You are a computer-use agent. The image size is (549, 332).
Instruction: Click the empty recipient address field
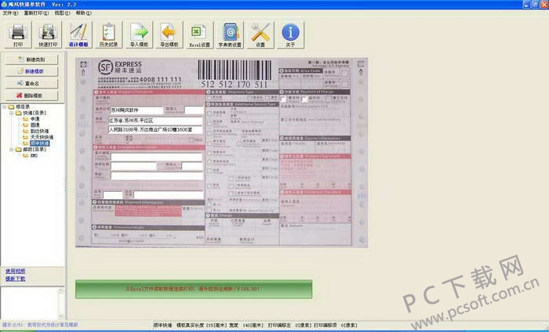point(157,175)
